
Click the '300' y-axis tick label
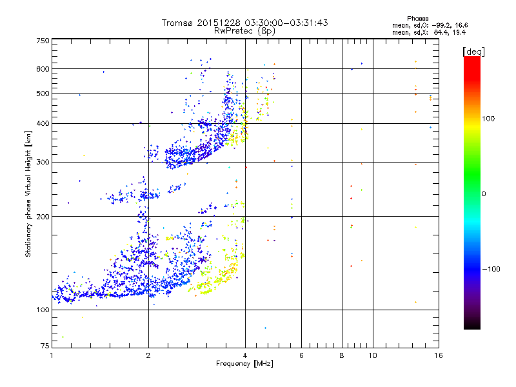pyautogui.click(x=43, y=163)
